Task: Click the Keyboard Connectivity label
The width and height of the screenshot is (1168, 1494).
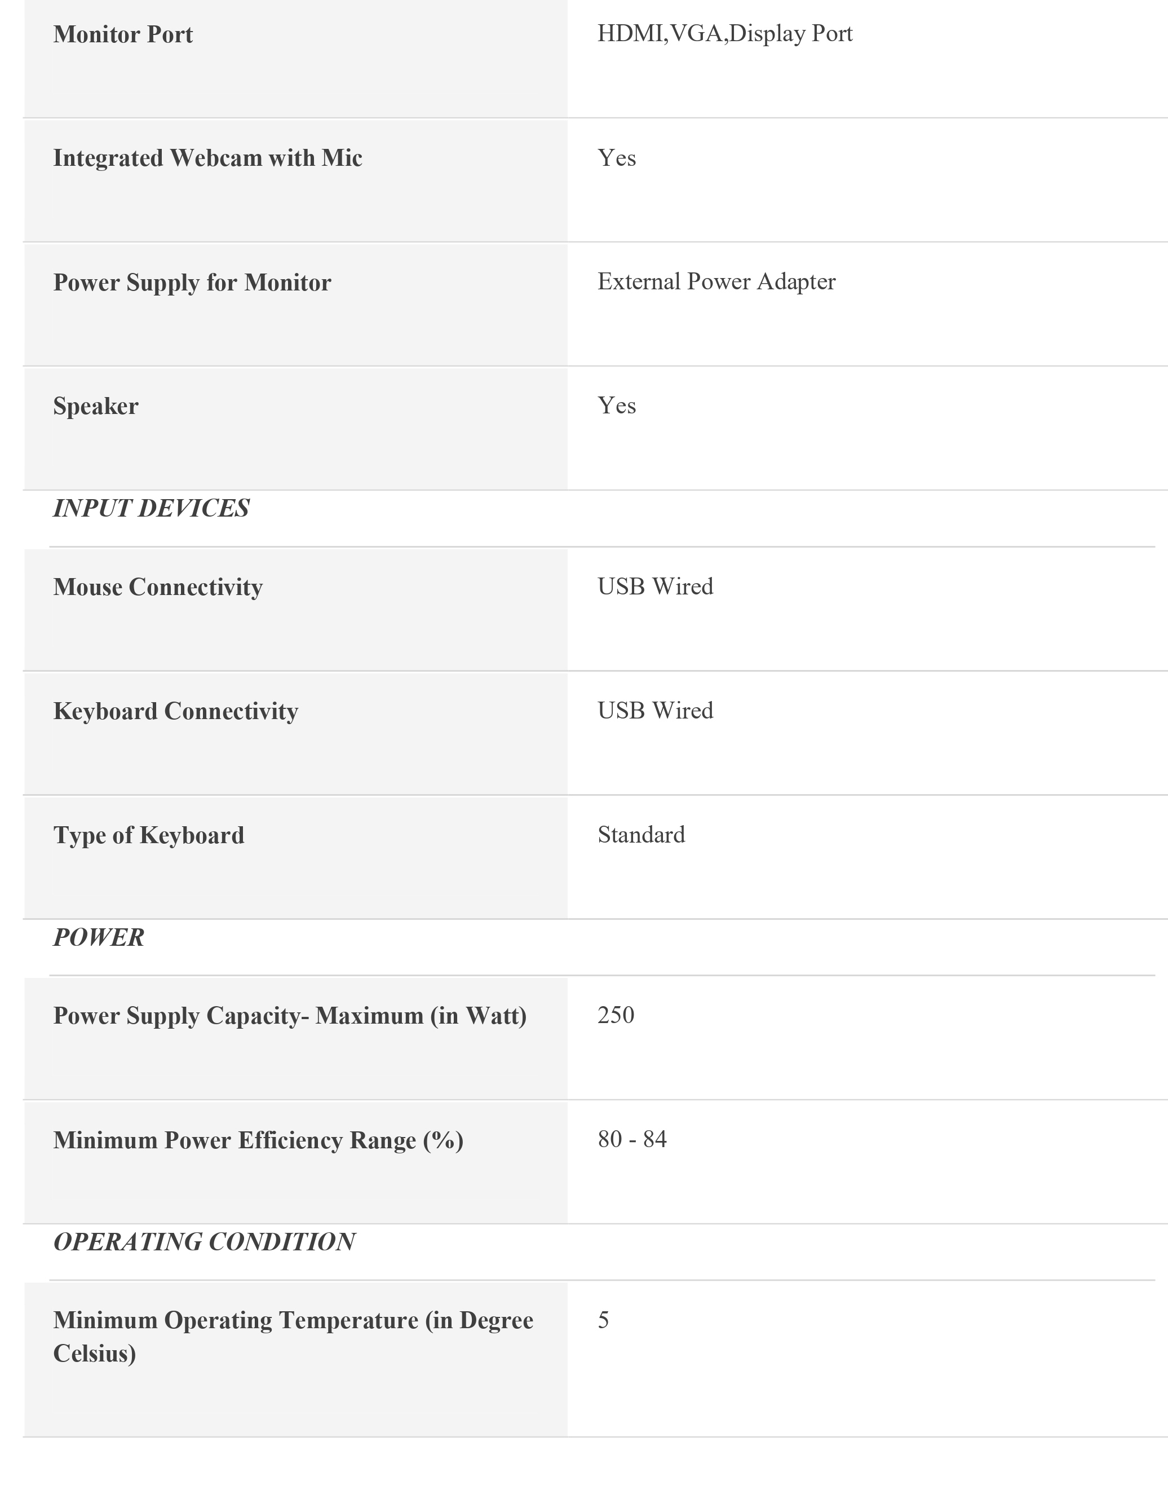Action: pos(176,711)
